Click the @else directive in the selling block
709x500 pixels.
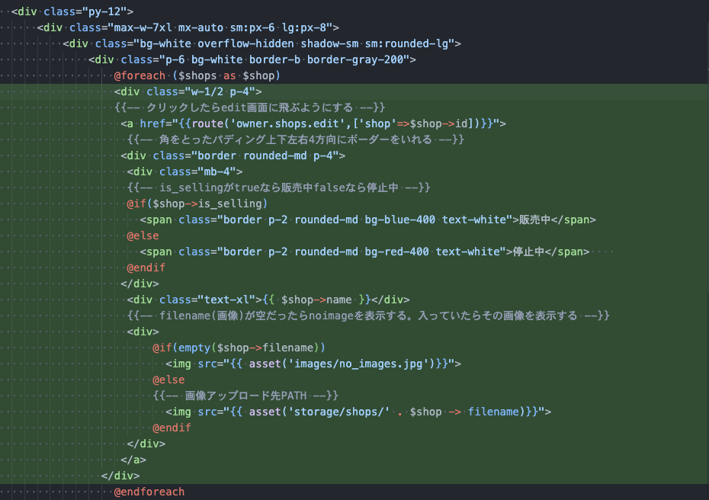click(142, 236)
